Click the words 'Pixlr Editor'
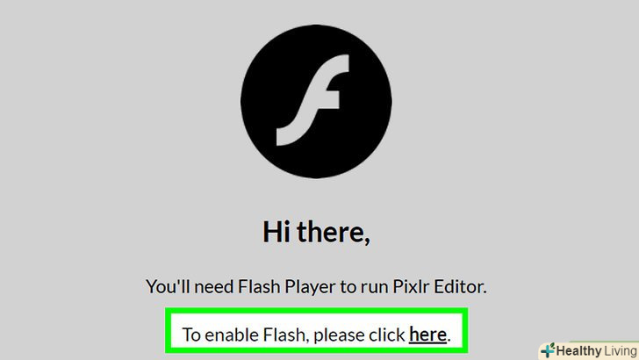639x360 pixels. coord(440,286)
